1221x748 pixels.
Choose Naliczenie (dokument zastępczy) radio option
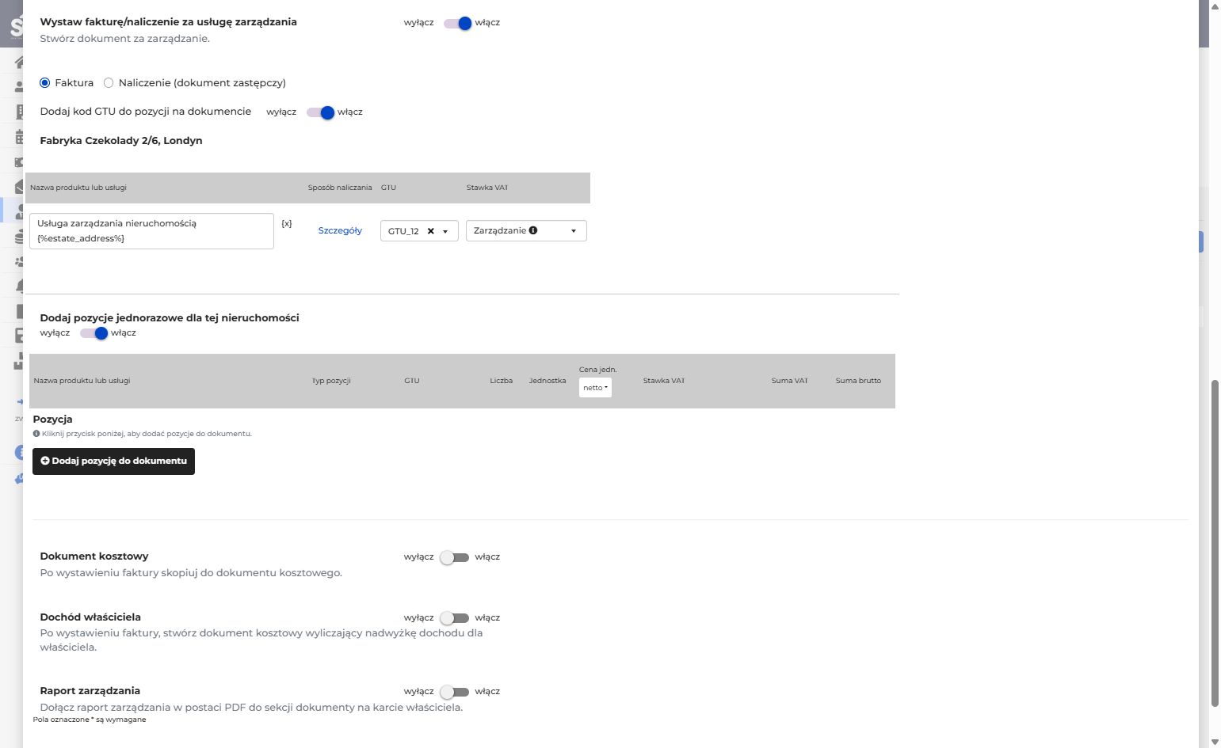tap(109, 83)
